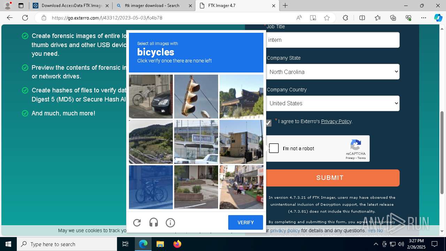
Task: Open the cookie banner privacy policy link
Action: pyautogui.click(x=285, y=230)
